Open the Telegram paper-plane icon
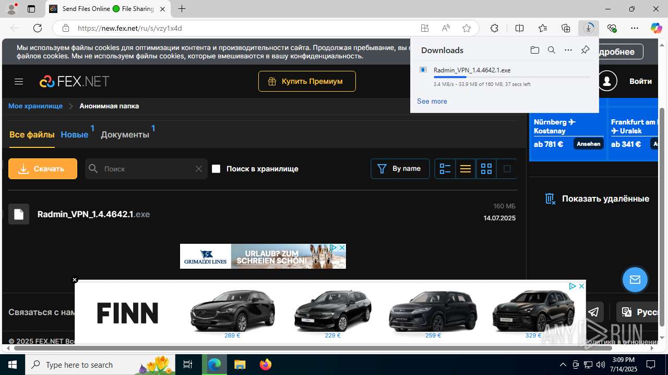This screenshot has height=375, width=668. click(593, 312)
